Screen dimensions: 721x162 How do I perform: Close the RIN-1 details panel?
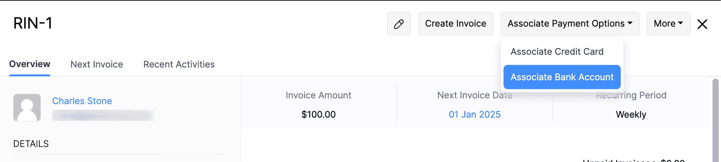tap(702, 24)
